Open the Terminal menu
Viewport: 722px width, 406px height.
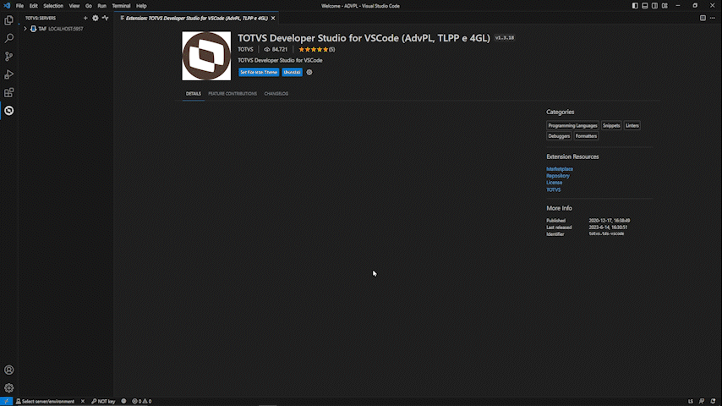[x=121, y=6]
